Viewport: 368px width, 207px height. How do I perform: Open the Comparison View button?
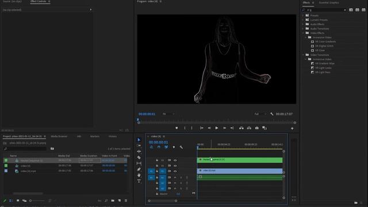[x=264, y=128]
